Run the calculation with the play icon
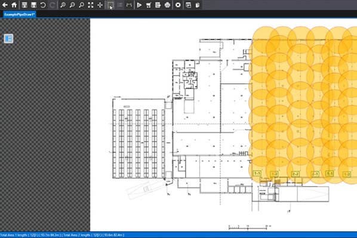The image size is (357, 238). [139, 5]
